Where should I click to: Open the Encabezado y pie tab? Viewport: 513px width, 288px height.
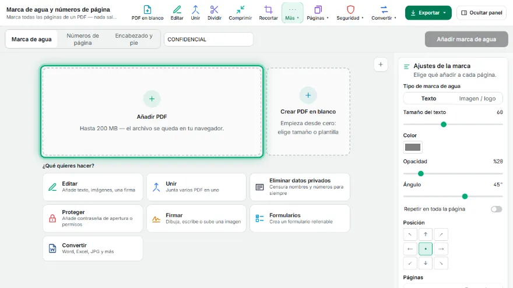click(134, 39)
